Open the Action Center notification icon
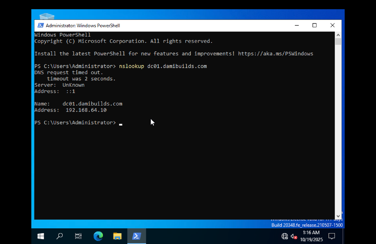 (332, 236)
